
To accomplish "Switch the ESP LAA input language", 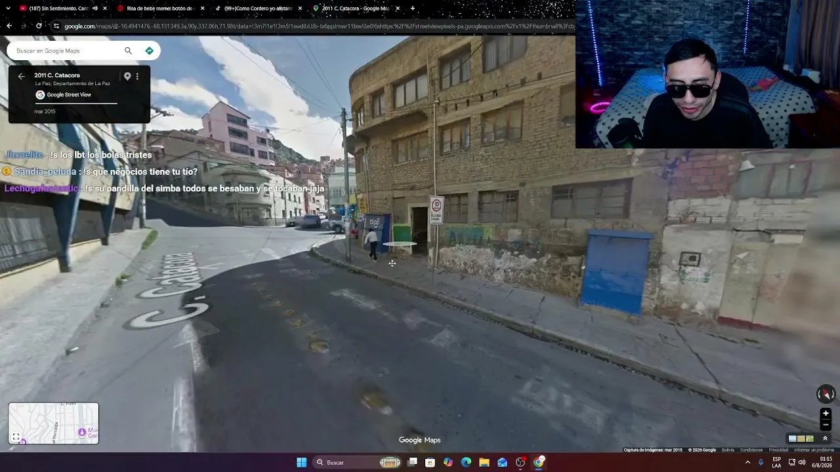I will point(776,462).
